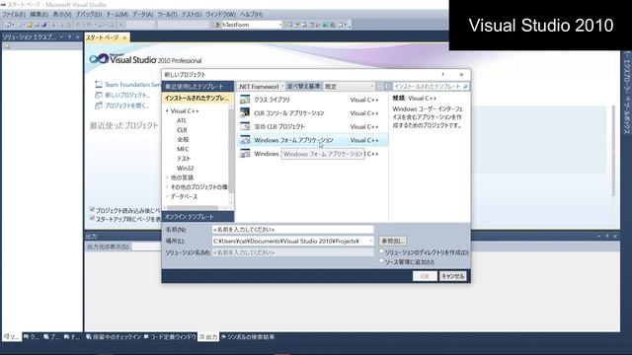This screenshot has height=355, width=632.
Task: Enable ソース管理に追加 checkbox
Action: click(381, 260)
